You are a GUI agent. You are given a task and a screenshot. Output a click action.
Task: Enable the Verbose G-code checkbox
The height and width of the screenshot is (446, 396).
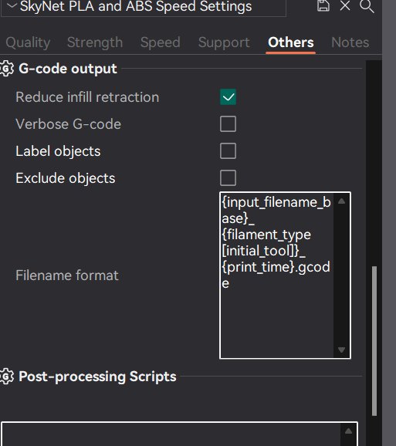coord(228,123)
